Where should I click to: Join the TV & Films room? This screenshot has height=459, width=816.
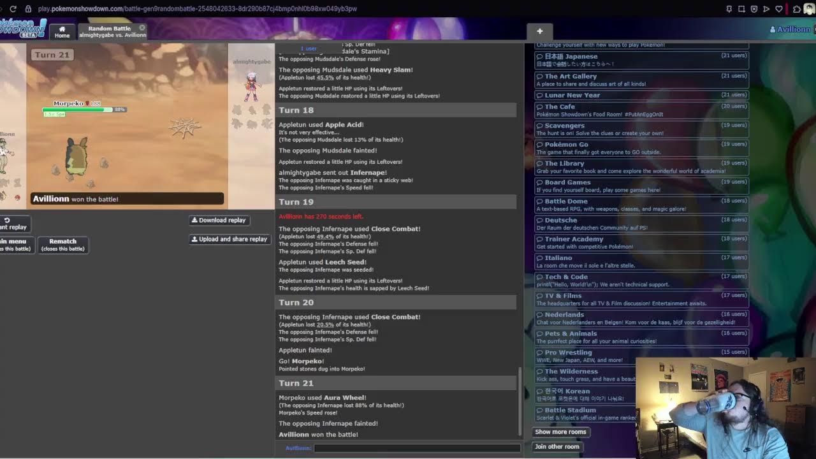[x=641, y=299]
